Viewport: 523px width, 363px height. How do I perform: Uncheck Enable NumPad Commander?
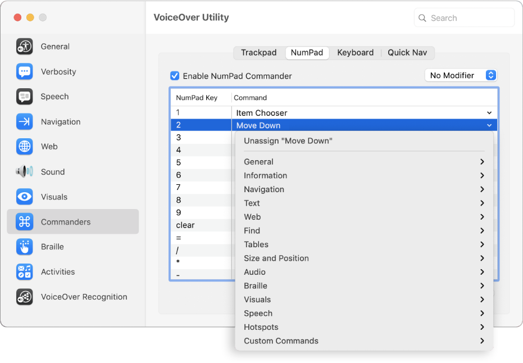pyautogui.click(x=175, y=75)
